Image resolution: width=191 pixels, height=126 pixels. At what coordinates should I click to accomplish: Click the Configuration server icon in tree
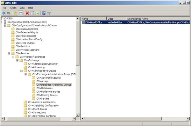(5, 22)
